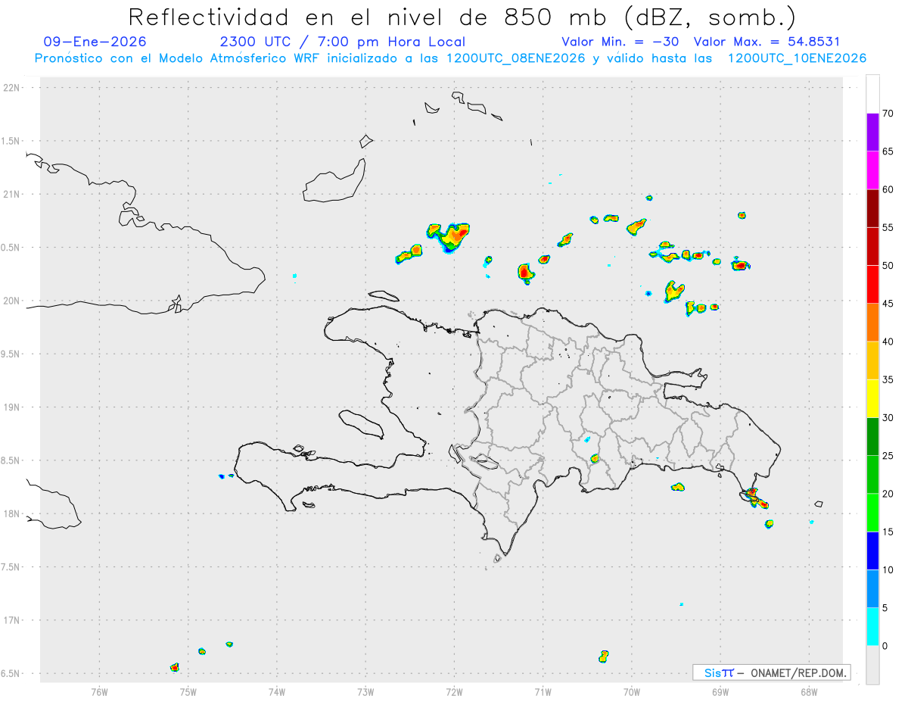Click the colorbar label '60'

tap(888, 189)
